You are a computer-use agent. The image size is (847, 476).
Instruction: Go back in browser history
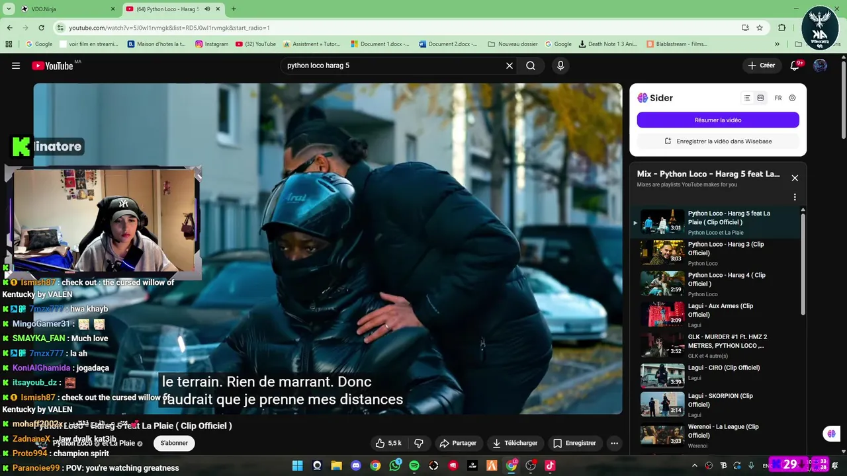coord(9,28)
